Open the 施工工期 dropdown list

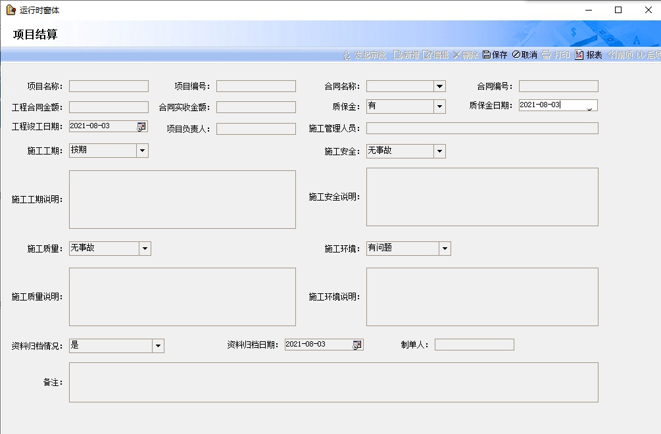click(142, 151)
